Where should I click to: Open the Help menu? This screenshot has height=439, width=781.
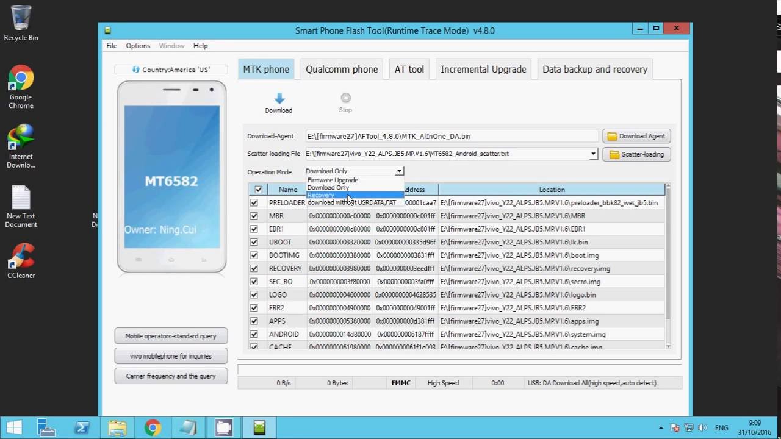pyautogui.click(x=200, y=46)
